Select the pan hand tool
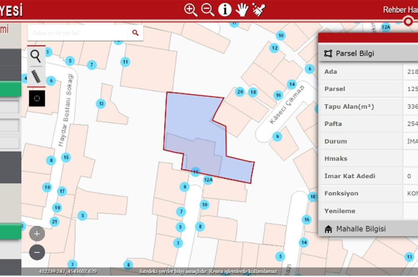418x277 pixels. (242, 10)
